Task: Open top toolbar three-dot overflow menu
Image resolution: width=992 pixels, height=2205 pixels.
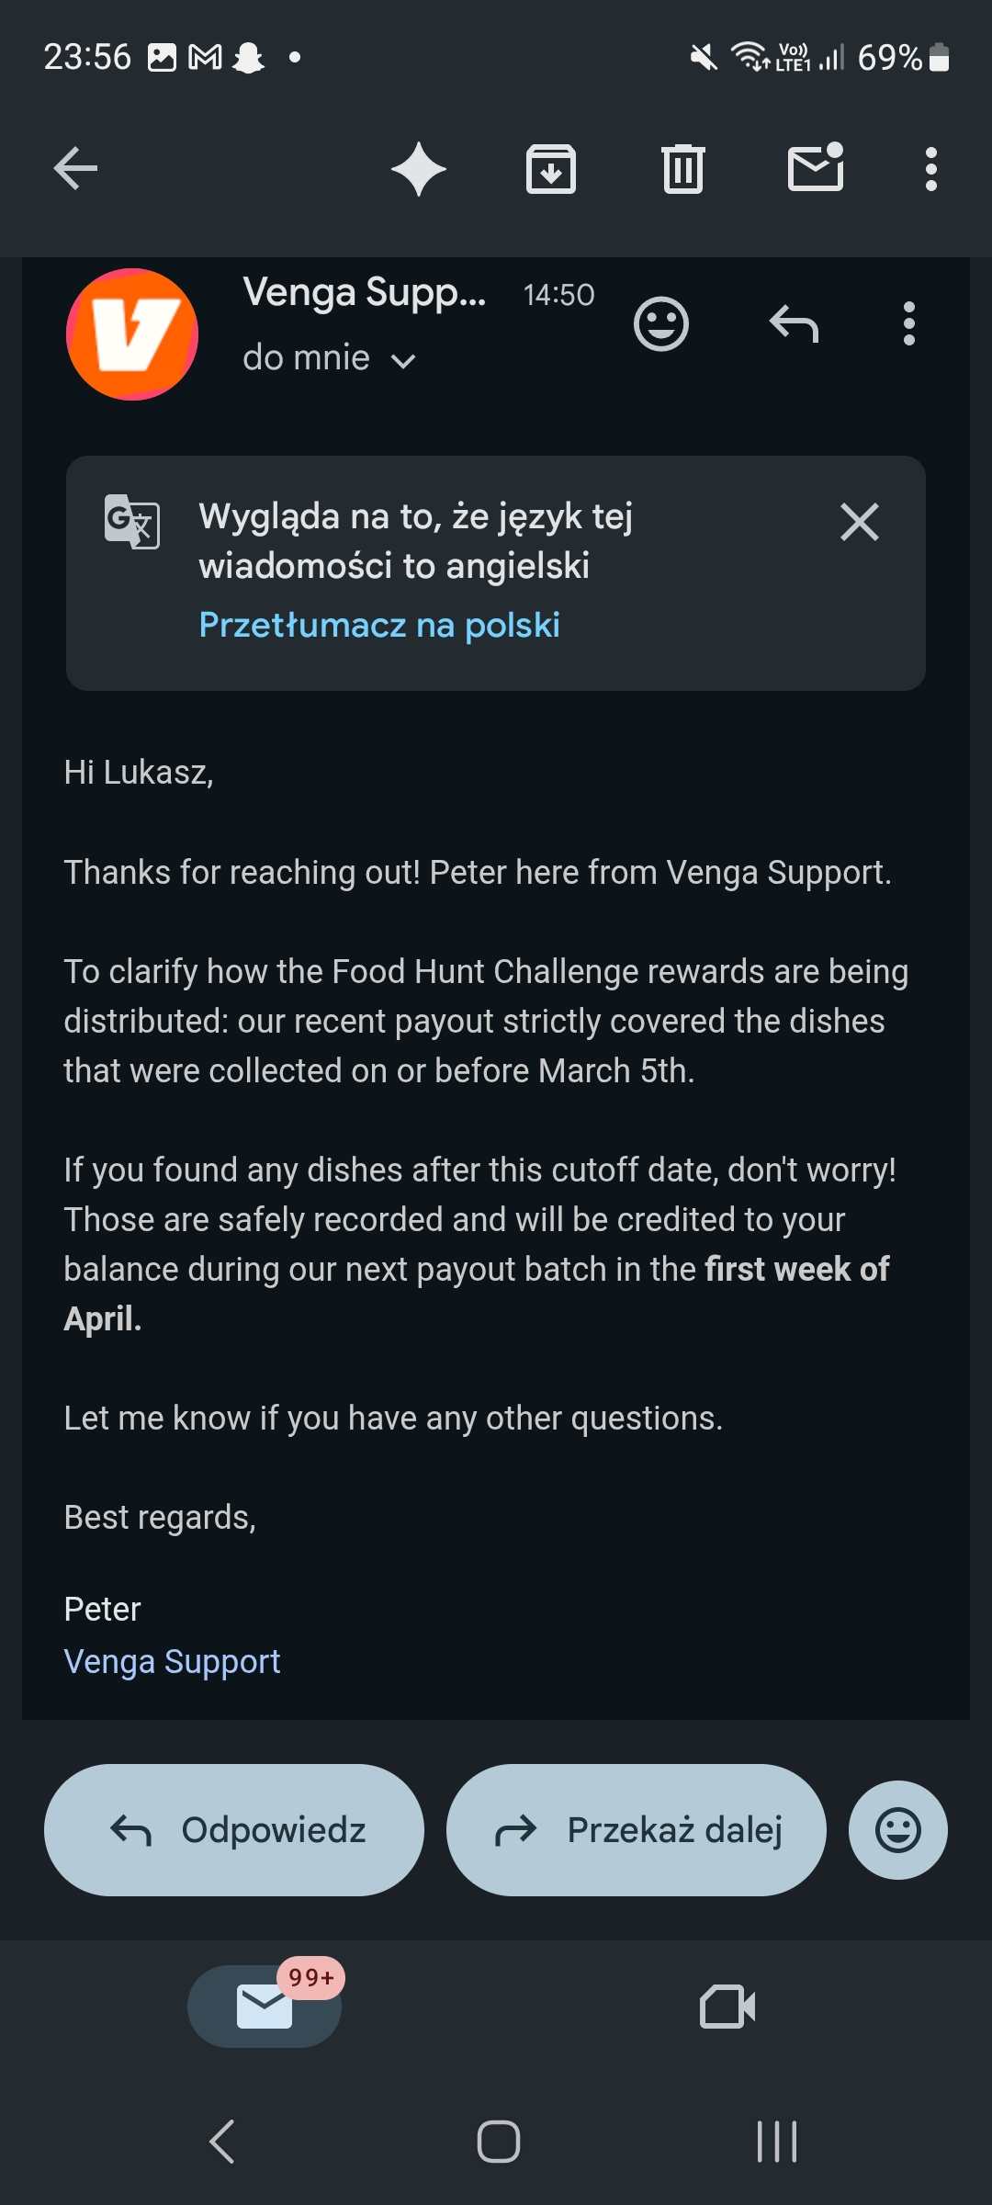Action: tap(931, 169)
